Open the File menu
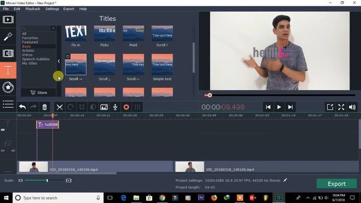This screenshot has height=203, width=361. click(x=6, y=9)
